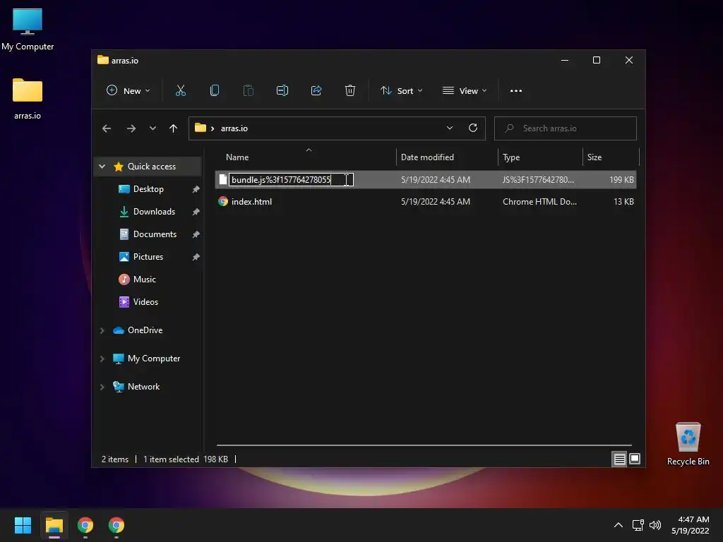Open the Windows Start menu
Image resolution: width=723 pixels, height=542 pixels.
pyautogui.click(x=23, y=525)
